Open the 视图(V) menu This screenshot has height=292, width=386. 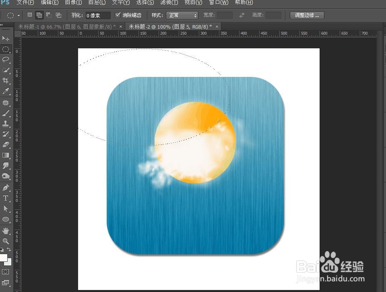tap(193, 2)
